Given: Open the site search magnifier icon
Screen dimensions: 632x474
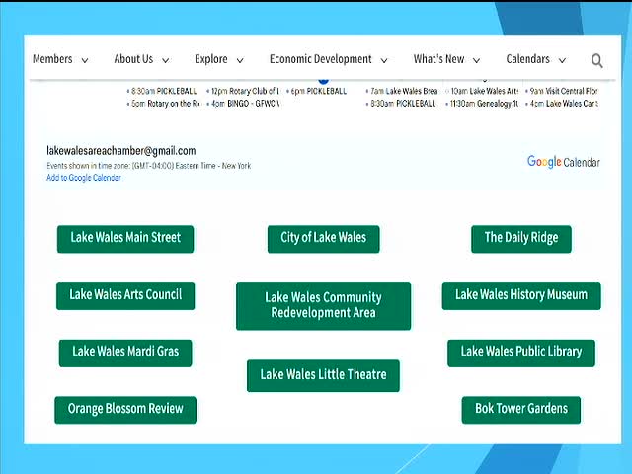Looking at the screenshot, I should click(x=596, y=60).
